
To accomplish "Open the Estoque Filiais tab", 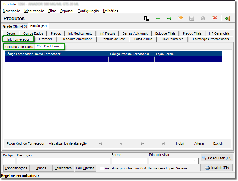I will tap(165, 33).
